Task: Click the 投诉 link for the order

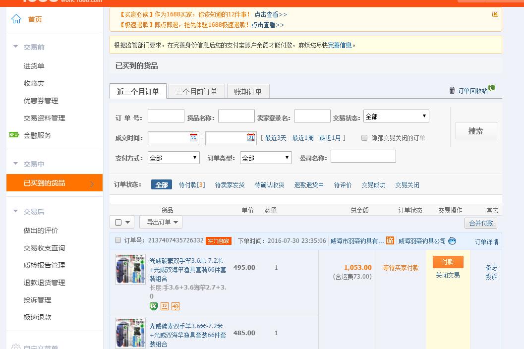Action: coord(491,277)
